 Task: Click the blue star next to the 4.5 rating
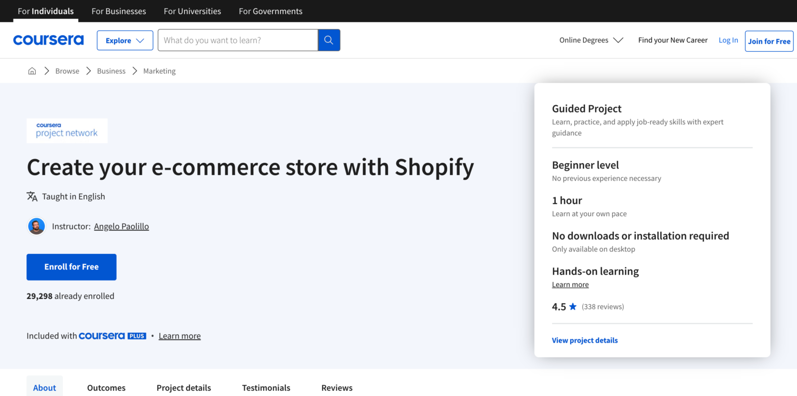[x=573, y=306]
